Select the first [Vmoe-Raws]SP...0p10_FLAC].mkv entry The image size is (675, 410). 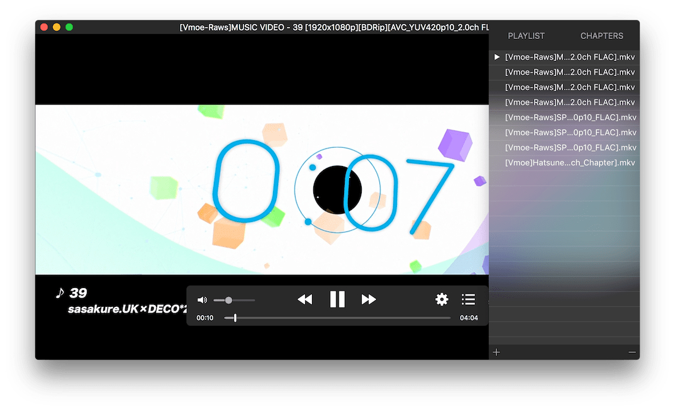569,118
